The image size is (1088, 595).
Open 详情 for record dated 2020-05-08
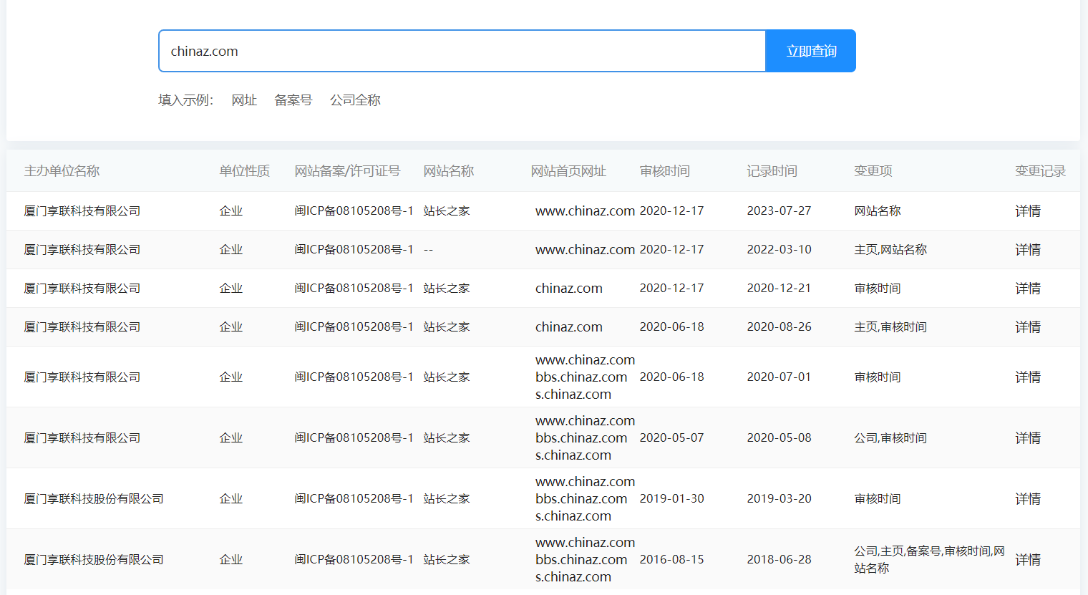(1028, 438)
